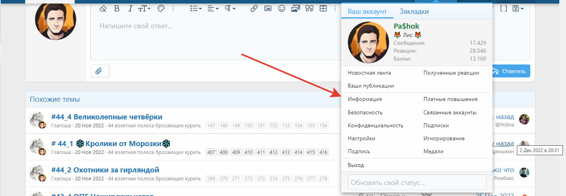This screenshot has width=566, height=196.
Task: Choose Выход to log out
Action: (356, 165)
